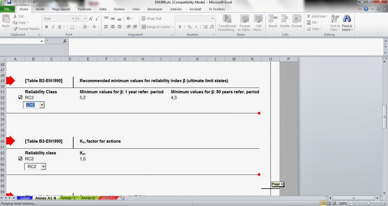
Task: Toggle Underline formatting
Action: (x=60, y=27)
